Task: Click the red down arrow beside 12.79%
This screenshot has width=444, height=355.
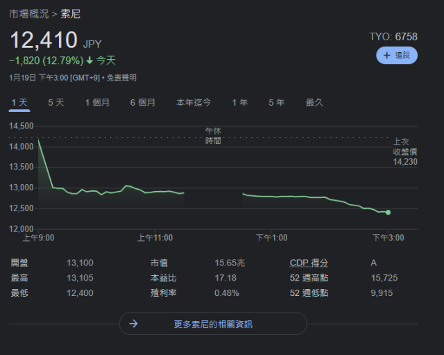Action: point(89,61)
